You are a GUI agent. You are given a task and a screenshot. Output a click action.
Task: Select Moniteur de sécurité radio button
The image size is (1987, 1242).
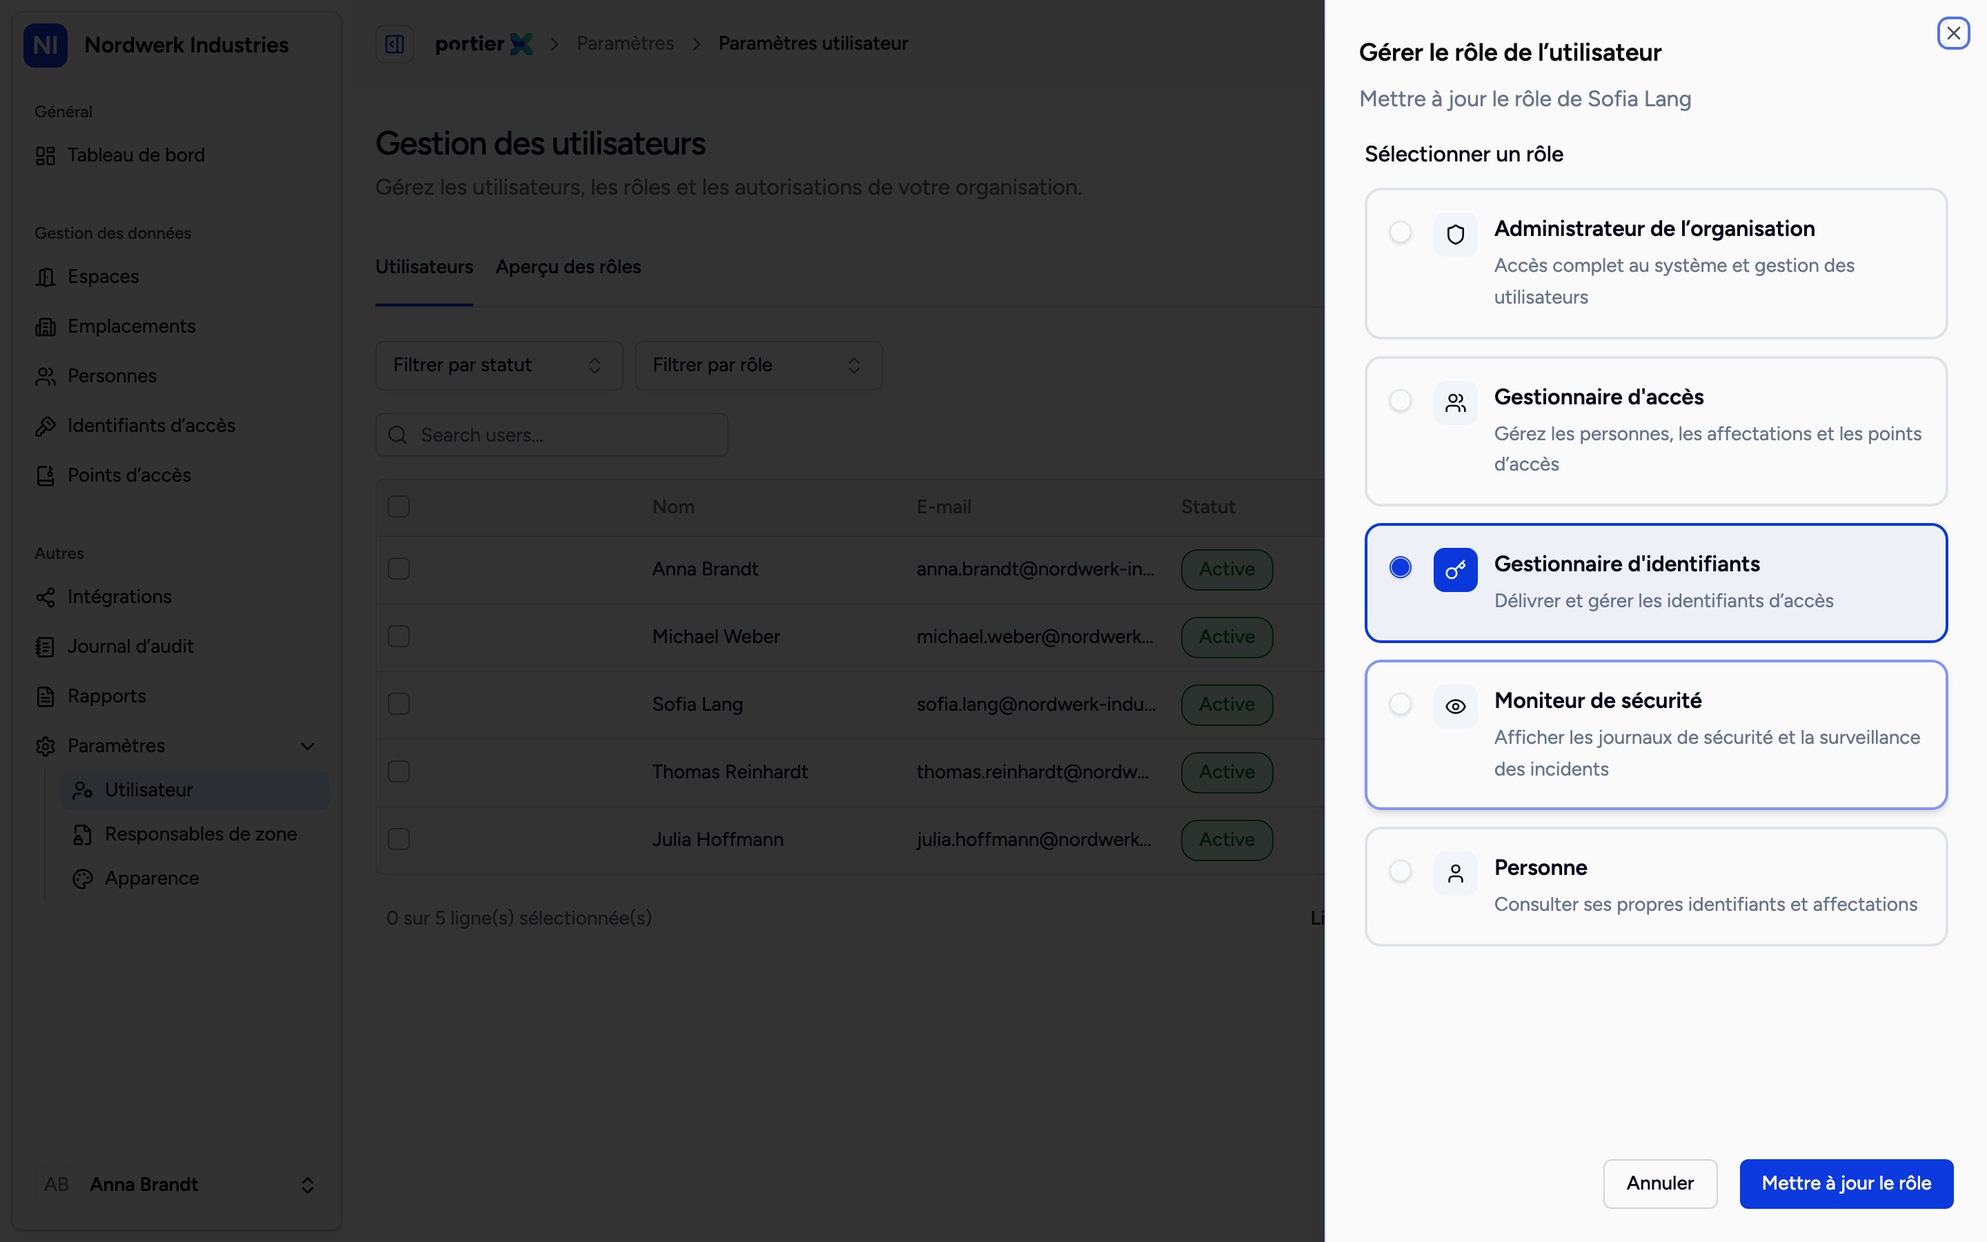point(1400,704)
